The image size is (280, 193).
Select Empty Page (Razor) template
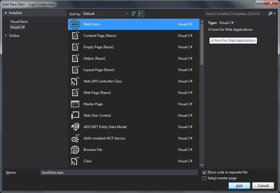click(x=134, y=47)
